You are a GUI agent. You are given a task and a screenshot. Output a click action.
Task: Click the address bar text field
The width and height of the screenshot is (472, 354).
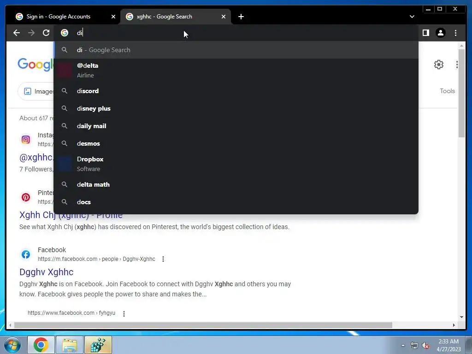click(x=236, y=33)
